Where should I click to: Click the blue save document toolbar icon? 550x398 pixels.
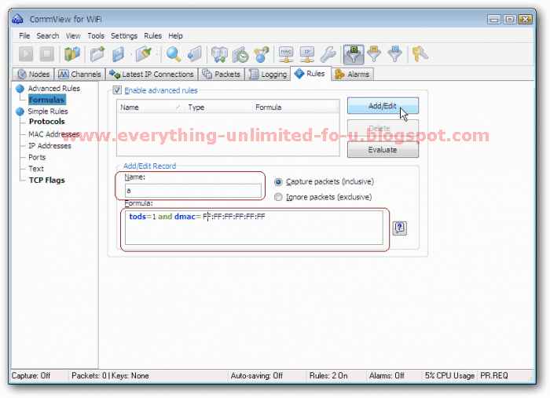(x=118, y=54)
